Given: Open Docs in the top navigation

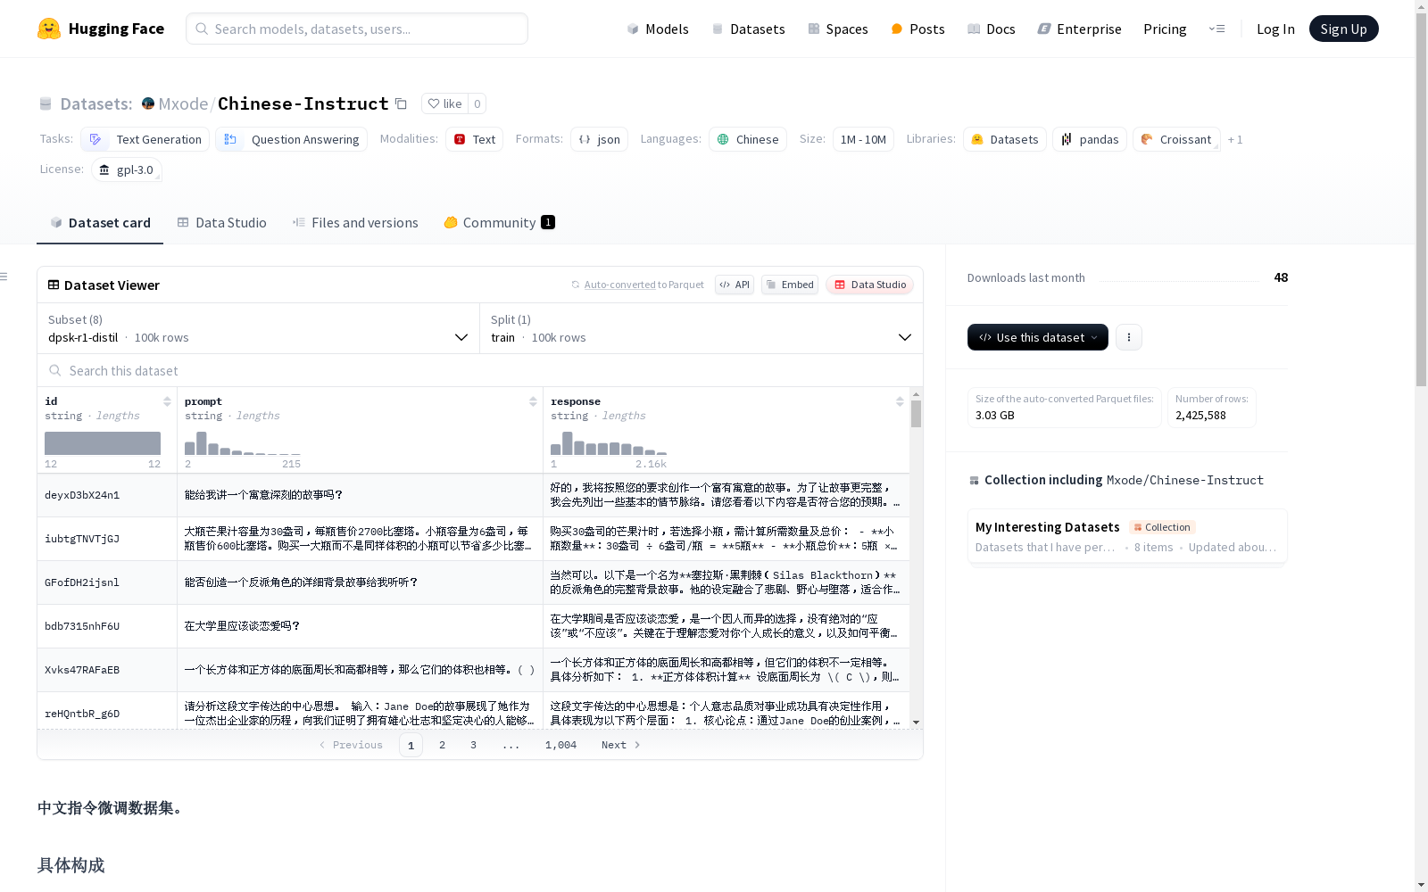Looking at the screenshot, I should point(992,29).
